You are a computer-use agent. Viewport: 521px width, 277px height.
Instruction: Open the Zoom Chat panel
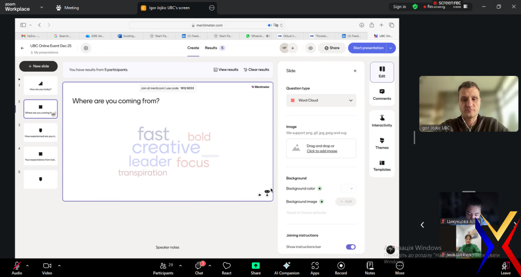199,268
